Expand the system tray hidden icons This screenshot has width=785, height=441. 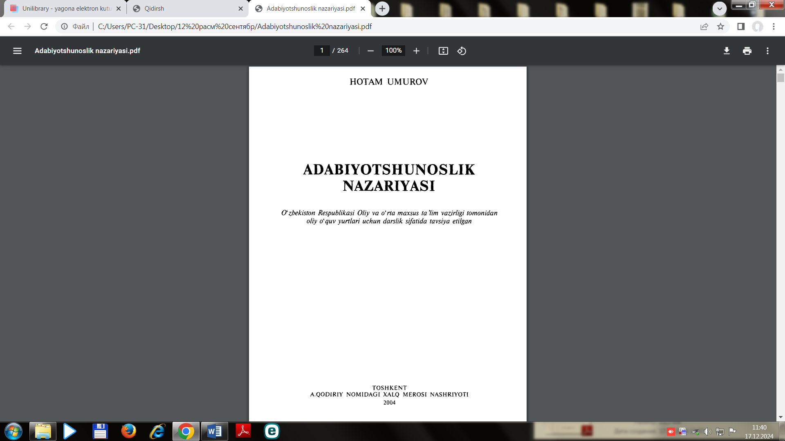point(671,431)
